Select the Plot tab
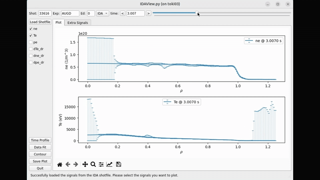This screenshot has width=320, height=180. click(x=58, y=23)
